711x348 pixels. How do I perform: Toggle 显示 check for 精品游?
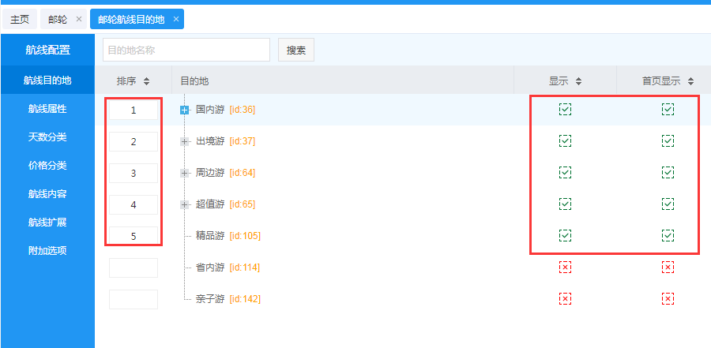point(565,236)
